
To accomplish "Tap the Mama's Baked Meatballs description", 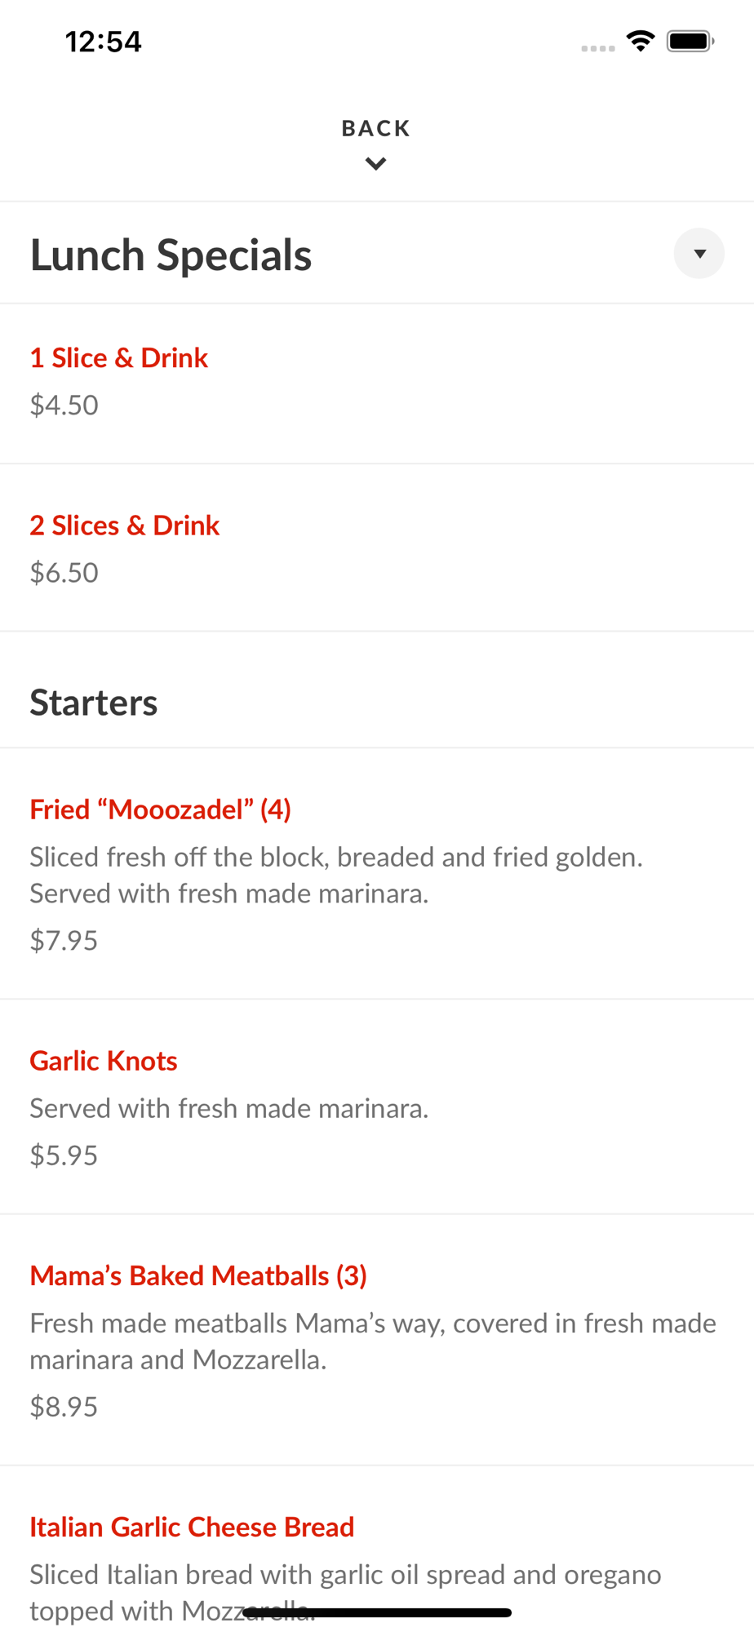I will click(372, 1341).
